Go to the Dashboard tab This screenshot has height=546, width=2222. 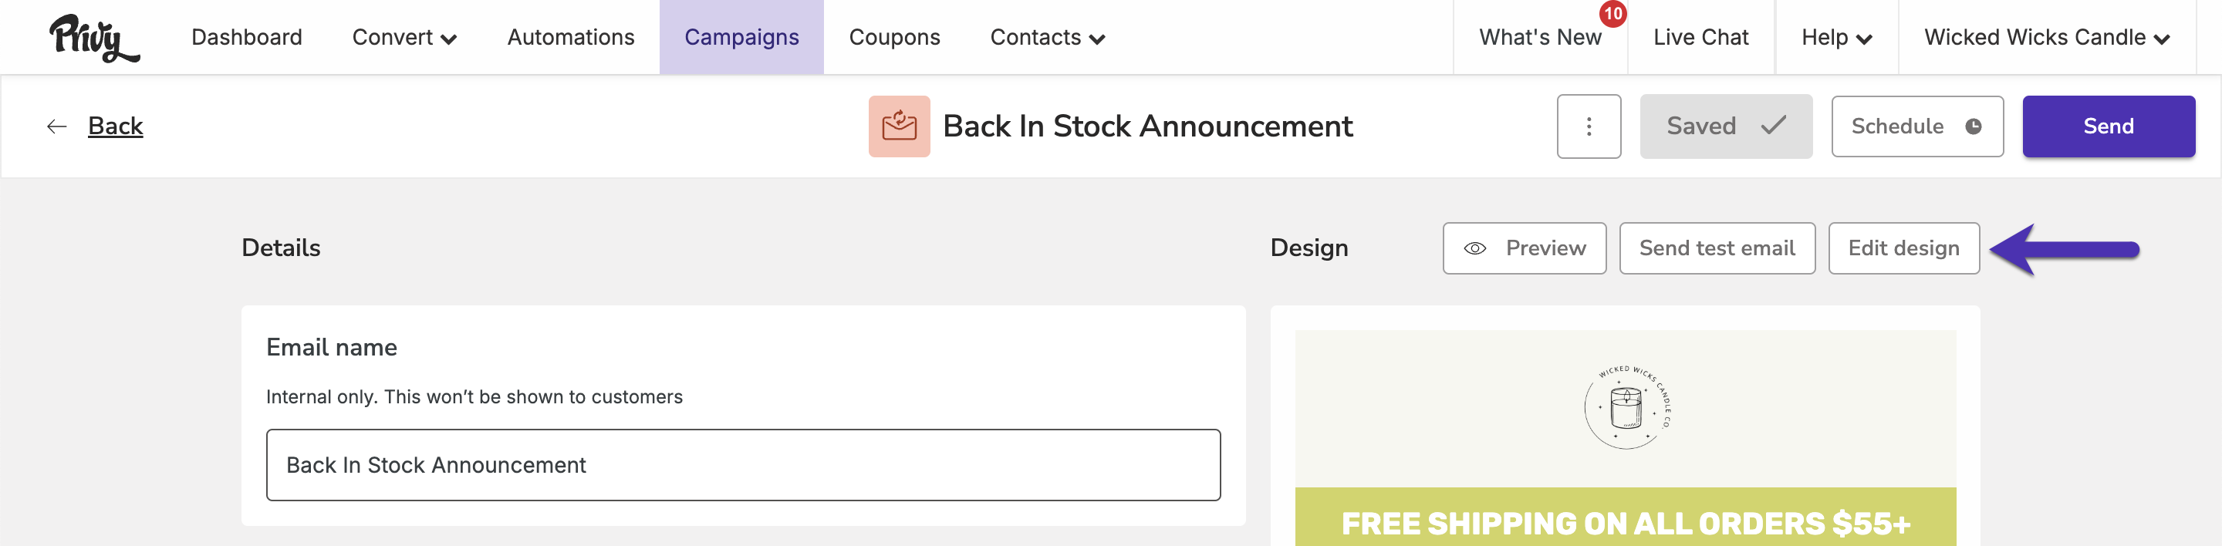point(247,37)
